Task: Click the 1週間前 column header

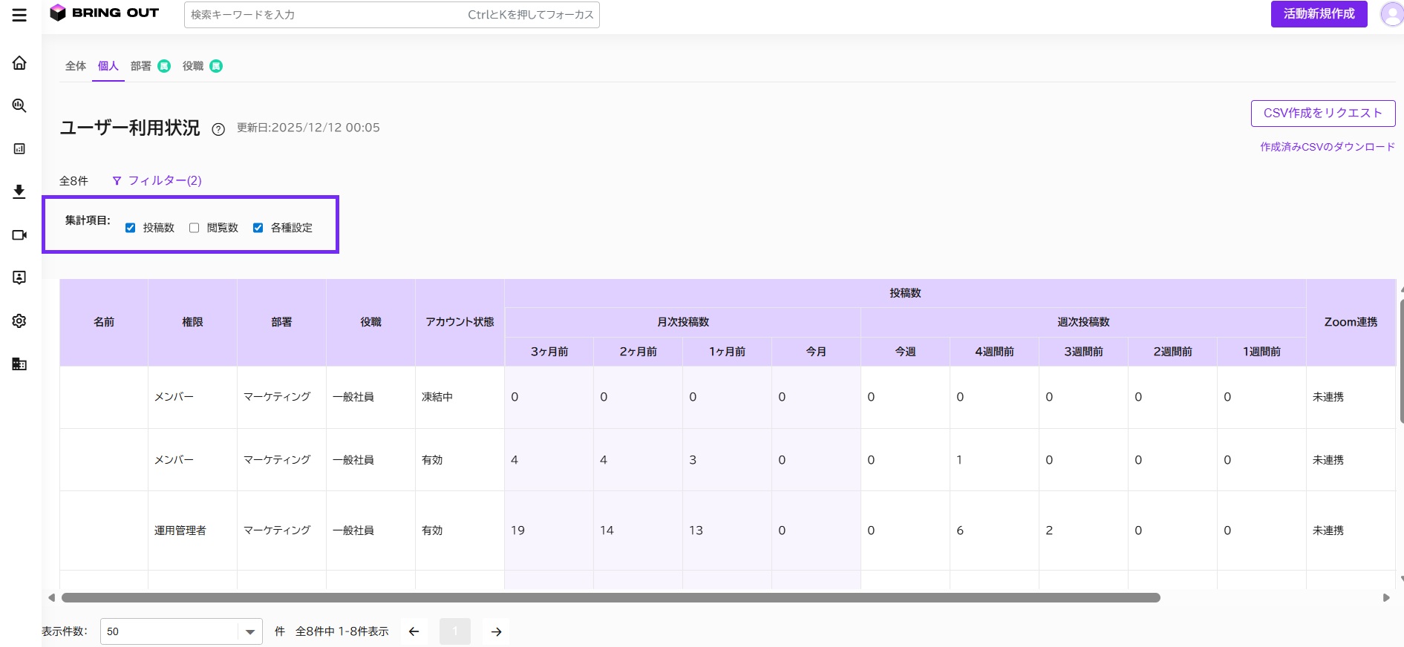Action: (x=1262, y=352)
